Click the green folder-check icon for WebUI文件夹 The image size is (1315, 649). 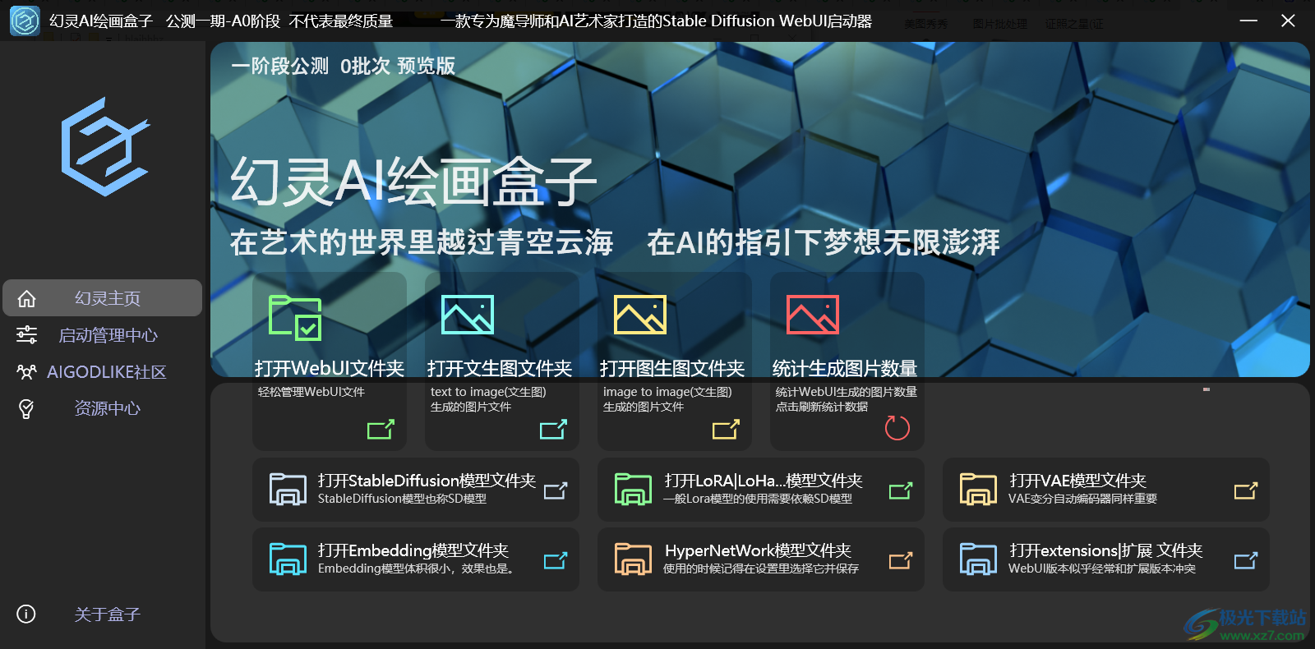tap(295, 317)
